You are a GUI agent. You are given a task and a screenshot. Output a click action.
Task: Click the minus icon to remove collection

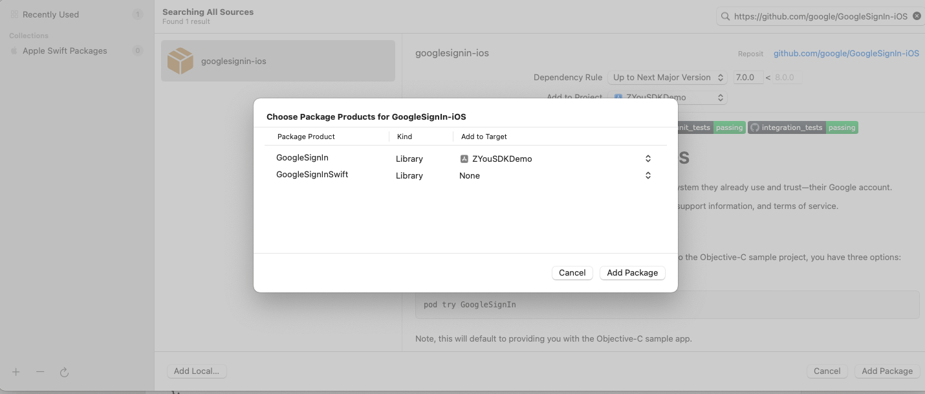[40, 372]
